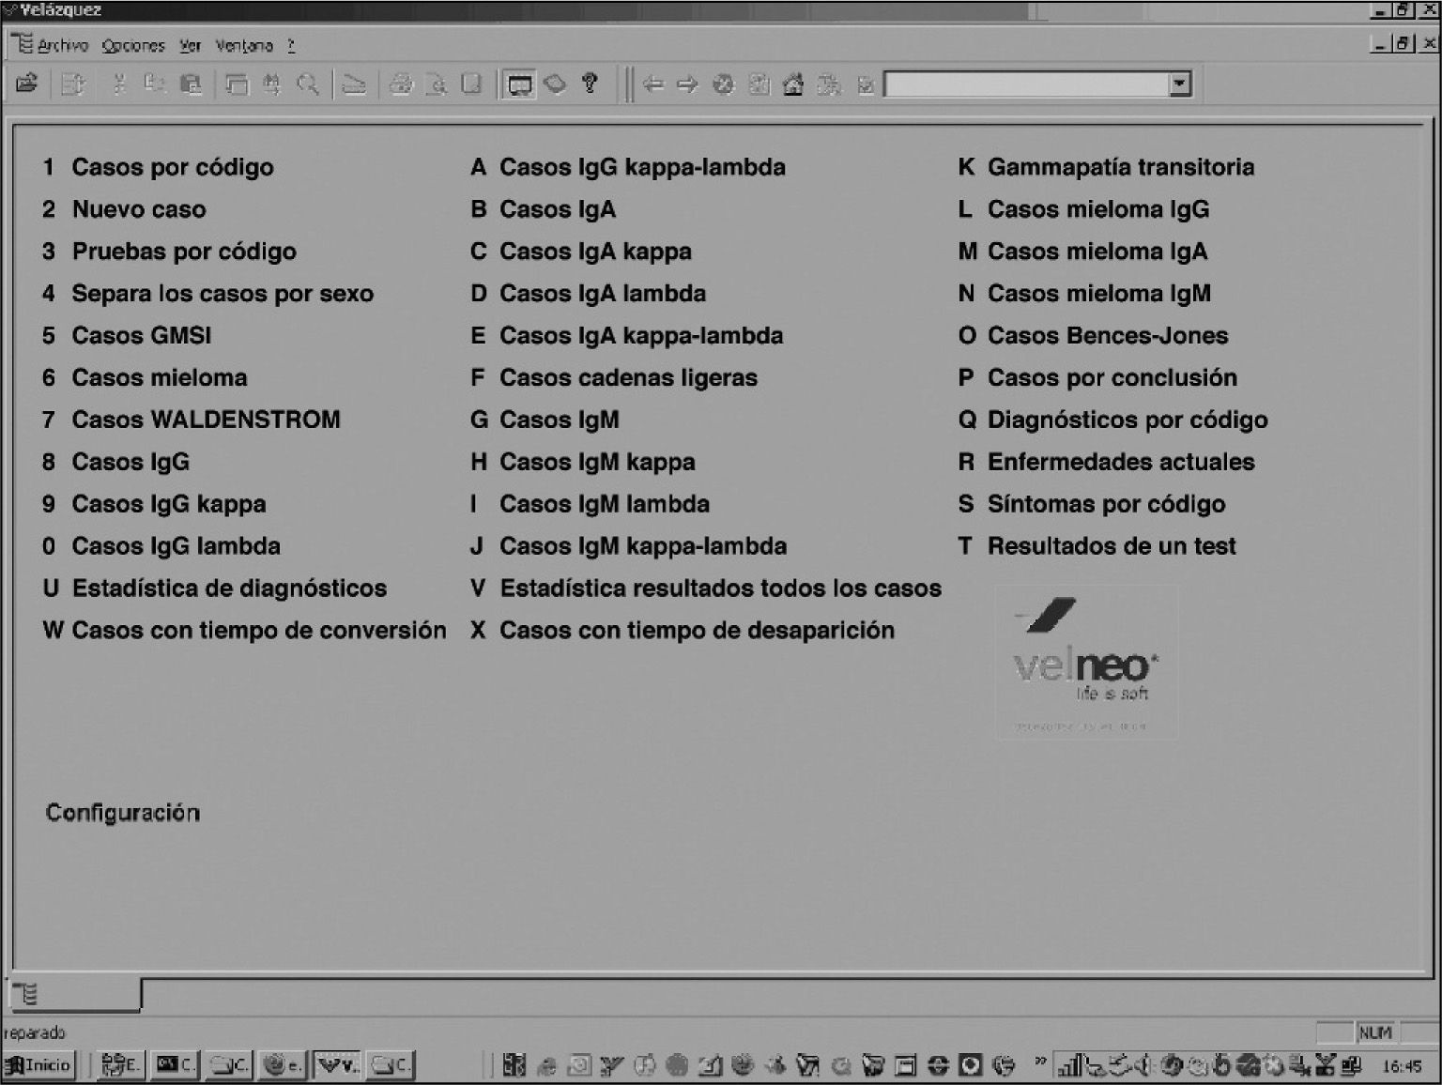Toggle the pressed screen view toolbar button
This screenshot has width=1442, height=1085.
click(x=519, y=85)
